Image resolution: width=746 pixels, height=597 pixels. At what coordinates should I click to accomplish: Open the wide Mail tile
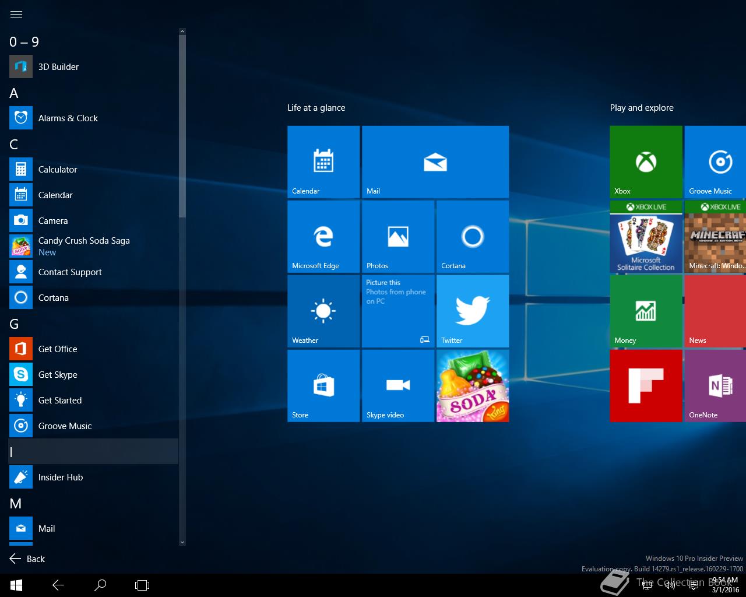point(435,162)
